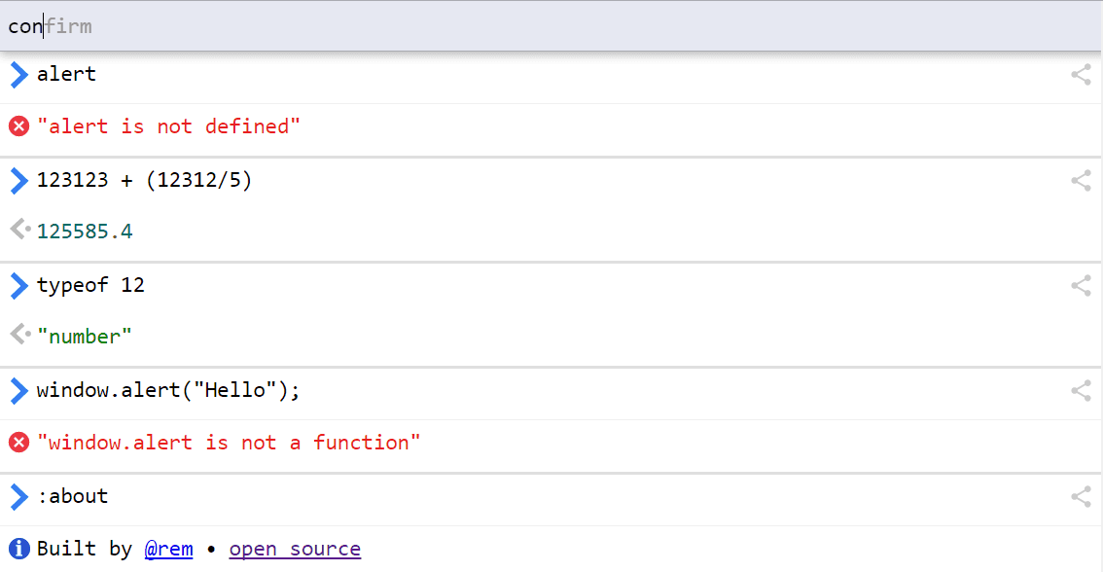Click the prompt chevron beside ':about'

tap(18, 497)
